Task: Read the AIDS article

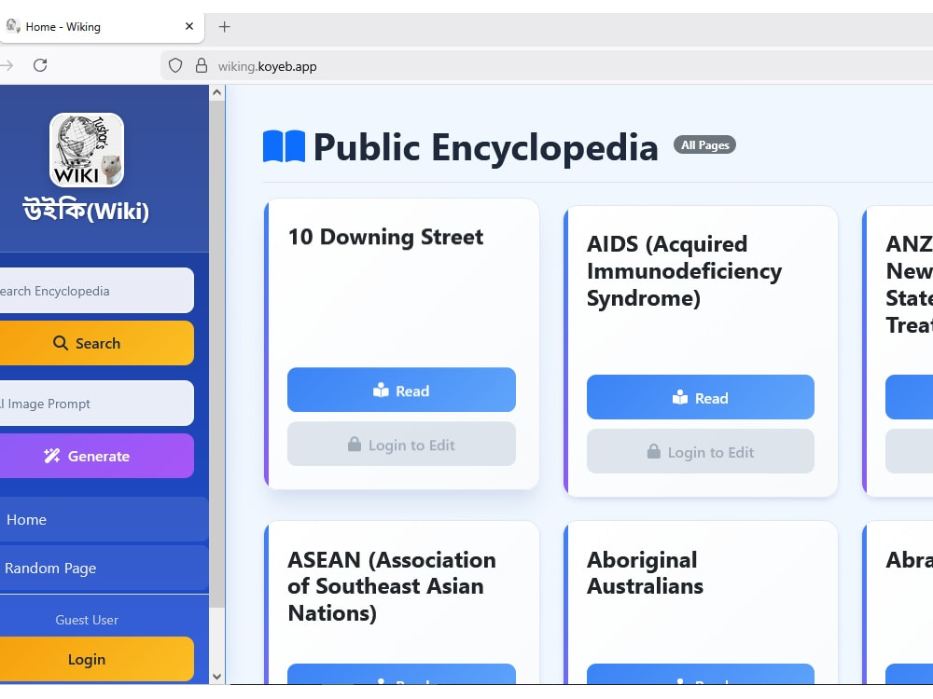Action: point(701,397)
